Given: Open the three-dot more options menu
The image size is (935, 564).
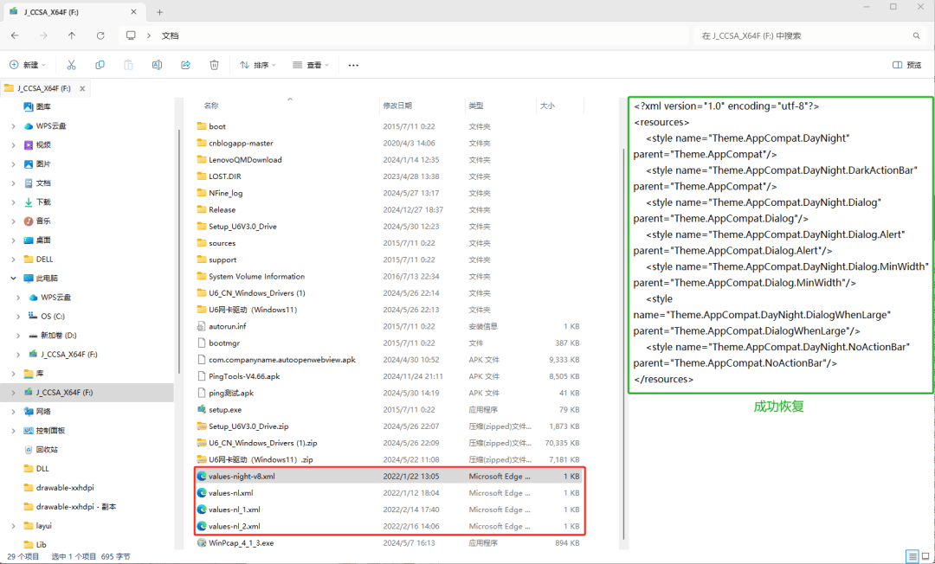Looking at the screenshot, I should 353,65.
